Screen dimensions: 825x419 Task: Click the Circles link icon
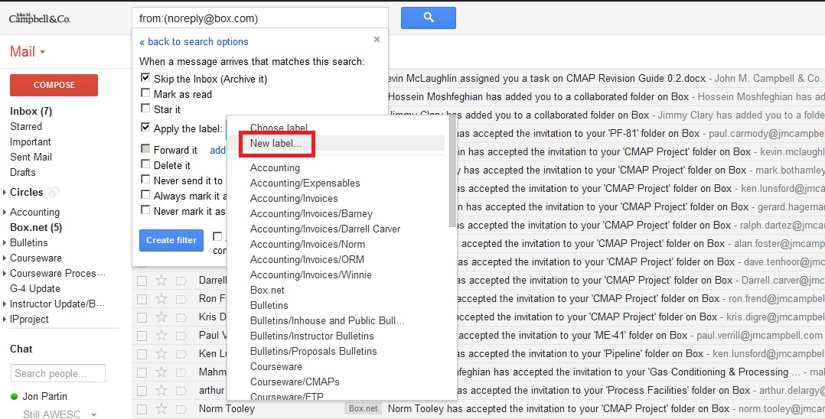(53, 193)
